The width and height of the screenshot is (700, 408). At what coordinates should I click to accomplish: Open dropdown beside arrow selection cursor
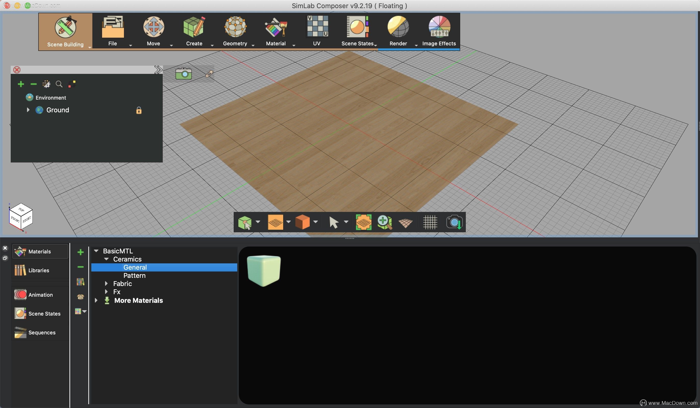(x=346, y=222)
